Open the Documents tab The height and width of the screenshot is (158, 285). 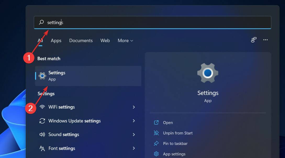(x=81, y=41)
